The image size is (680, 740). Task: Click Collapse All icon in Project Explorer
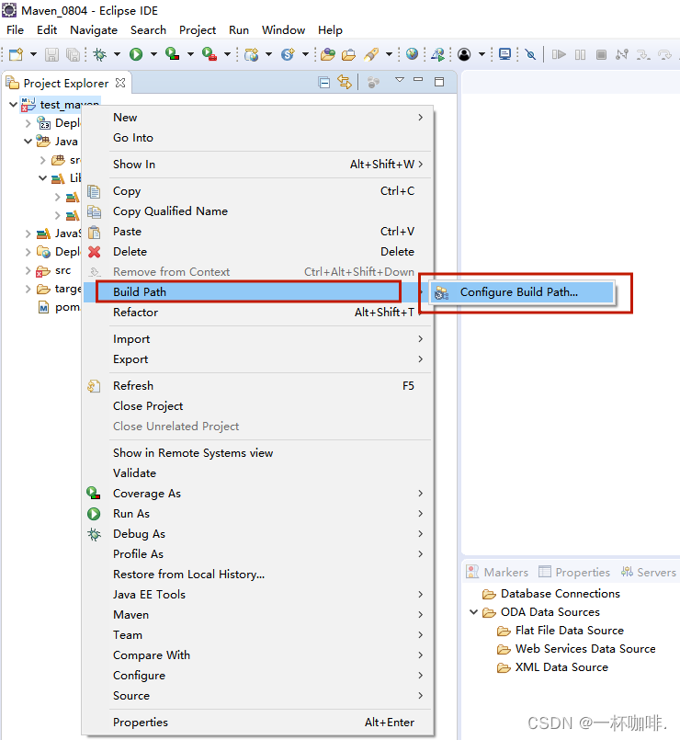(324, 83)
